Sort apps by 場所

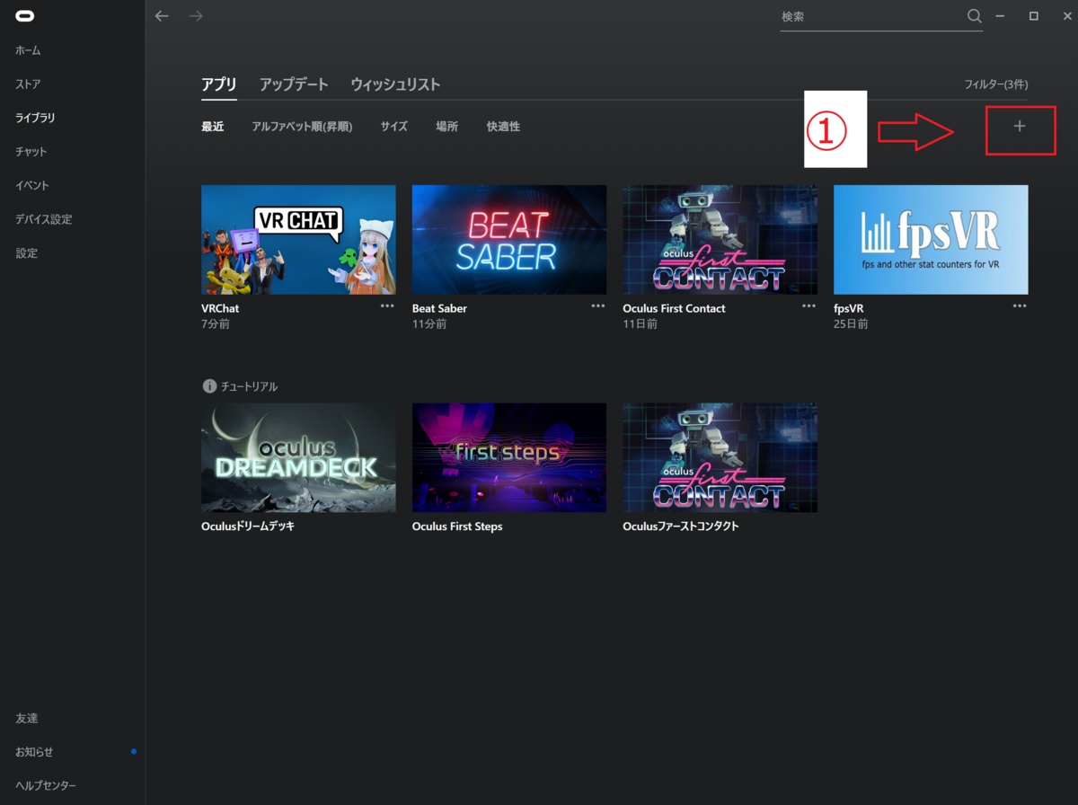point(447,127)
